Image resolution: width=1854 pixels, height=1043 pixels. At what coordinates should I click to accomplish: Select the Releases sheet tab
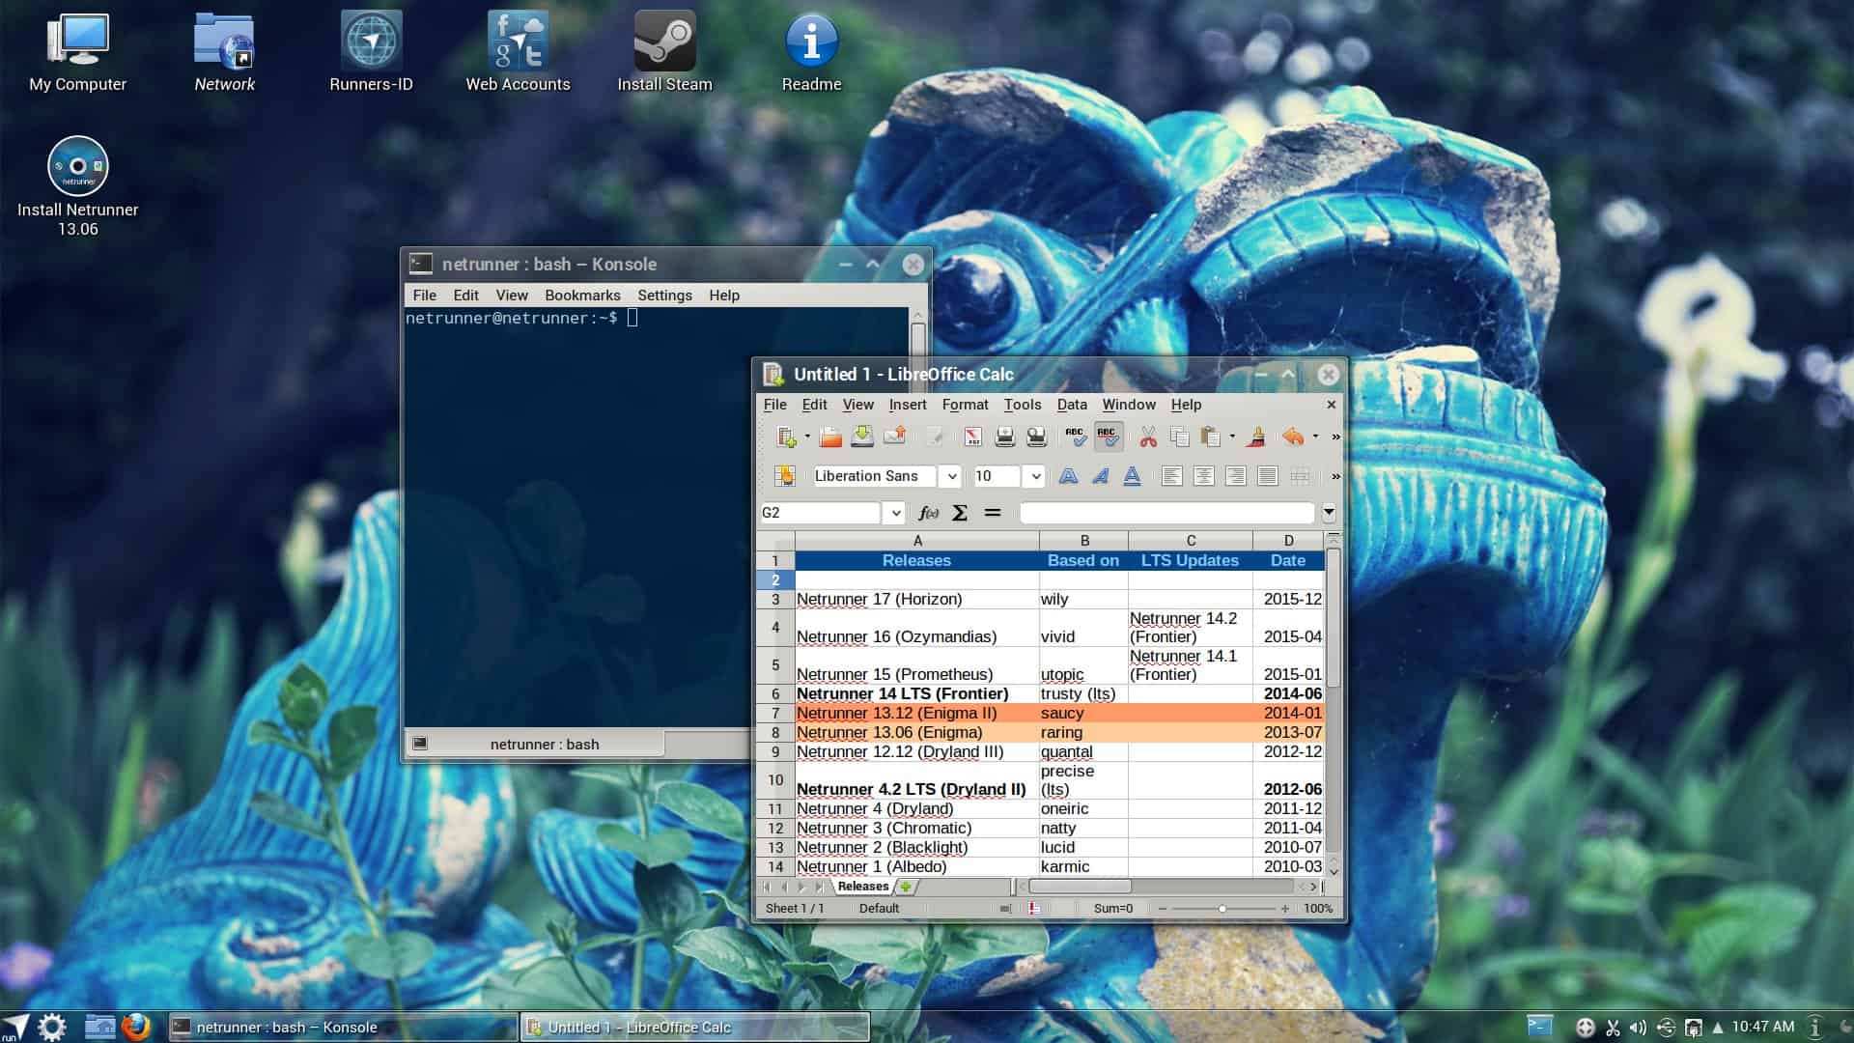pos(862,887)
